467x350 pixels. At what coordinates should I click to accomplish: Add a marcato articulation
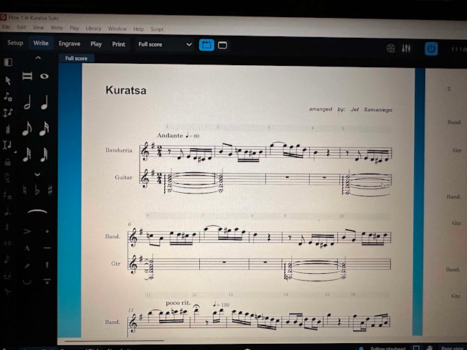click(27, 248)
